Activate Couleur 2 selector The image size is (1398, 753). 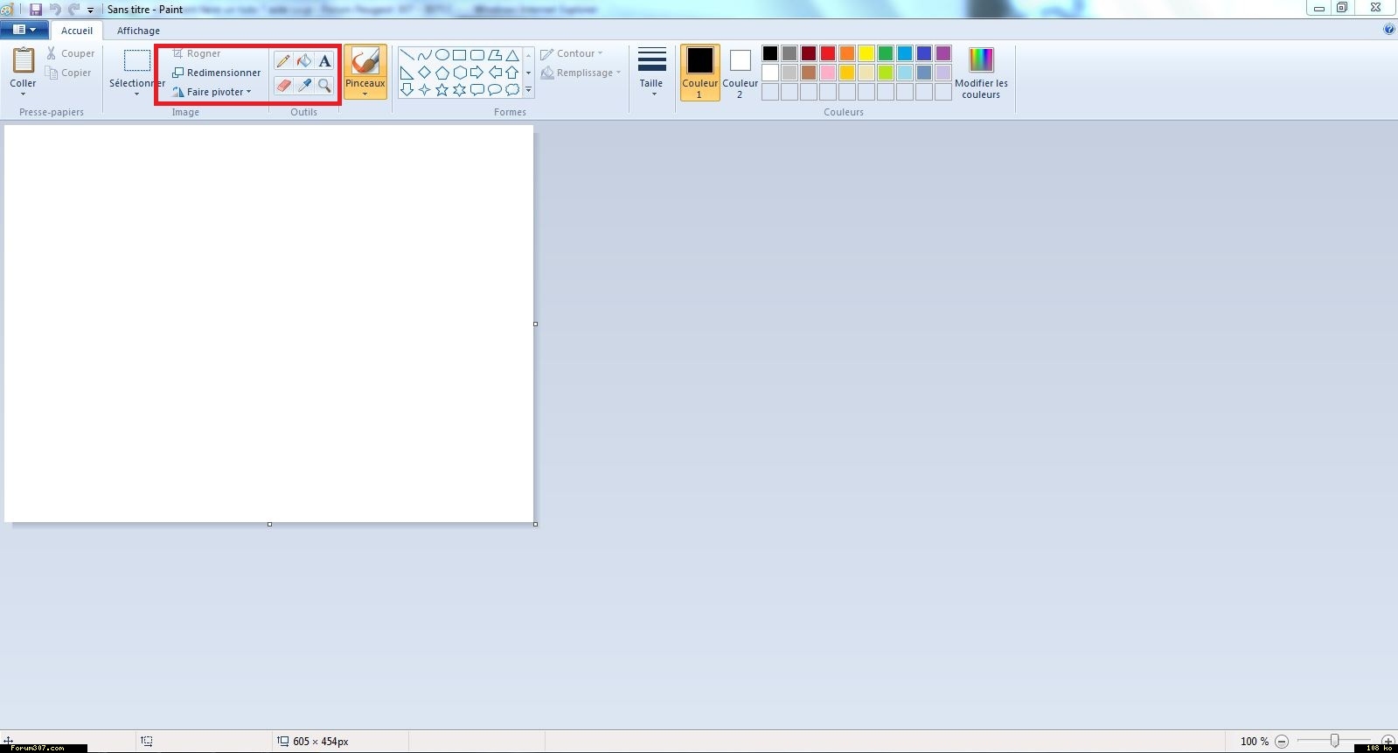click(740, 72)
